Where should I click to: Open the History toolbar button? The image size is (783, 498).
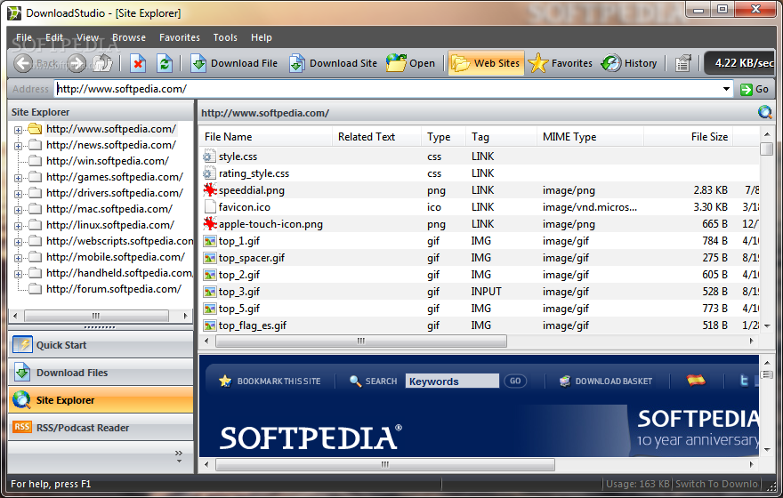(x=629, y=63)
